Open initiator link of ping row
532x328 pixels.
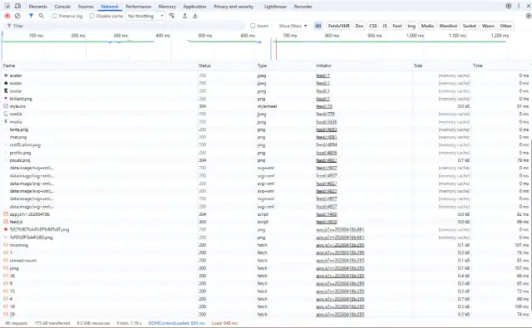point(340,268)
